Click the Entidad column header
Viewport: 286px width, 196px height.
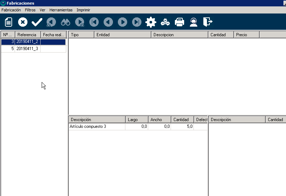pos(123,35)
